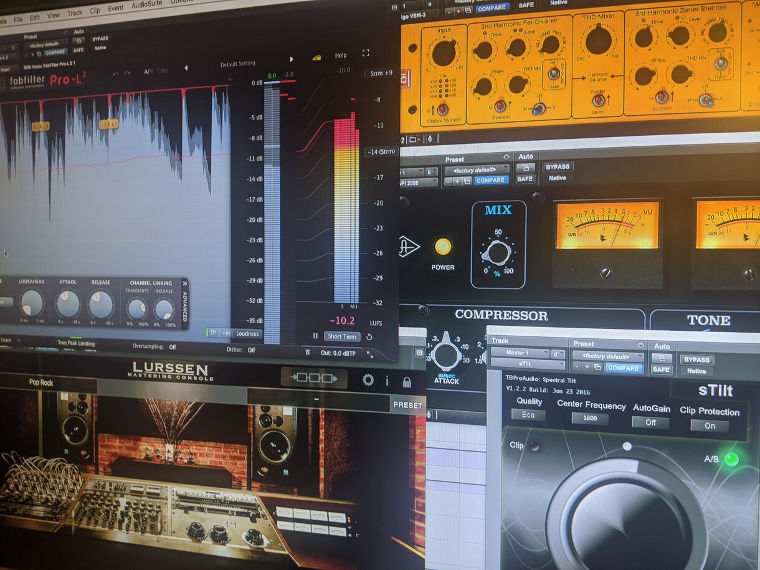
Task: Open the AudioSuite menu
Action: 147,5
